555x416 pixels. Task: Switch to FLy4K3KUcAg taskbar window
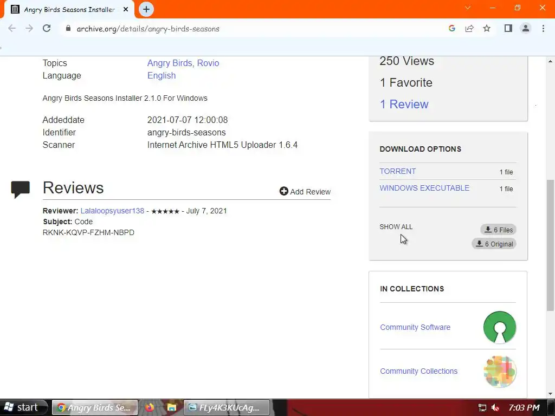[227, 407]
